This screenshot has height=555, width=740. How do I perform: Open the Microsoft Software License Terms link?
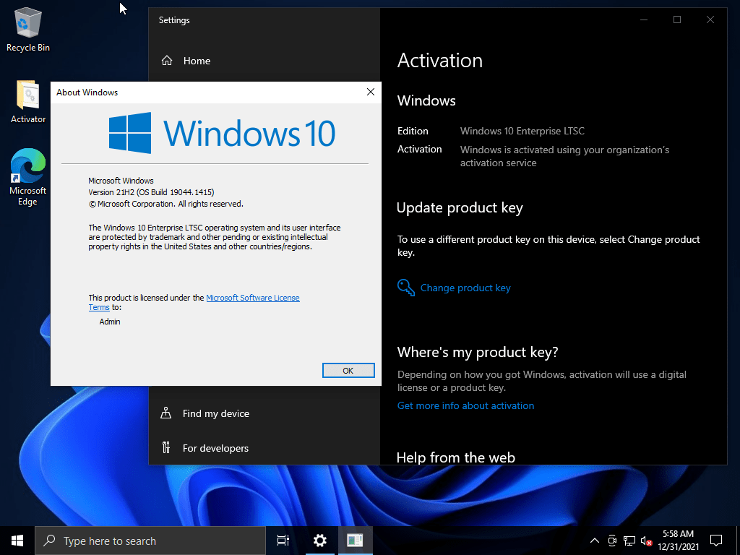coord(252,298)
